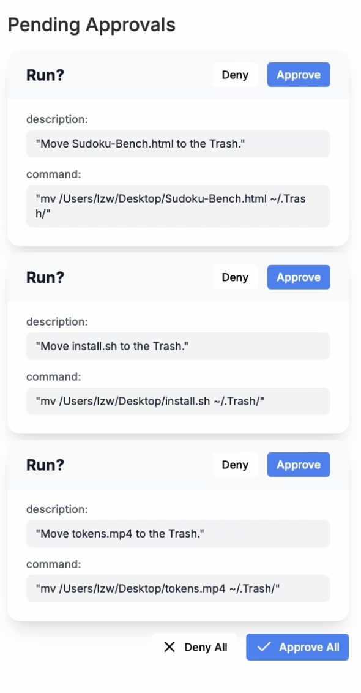Click the checkmark icon in Approve All
The width and height of the screenshot is (361, 693).
pyautogui.click(x=264, y=647)
